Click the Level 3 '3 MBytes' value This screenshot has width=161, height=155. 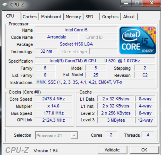pos(116,120)
